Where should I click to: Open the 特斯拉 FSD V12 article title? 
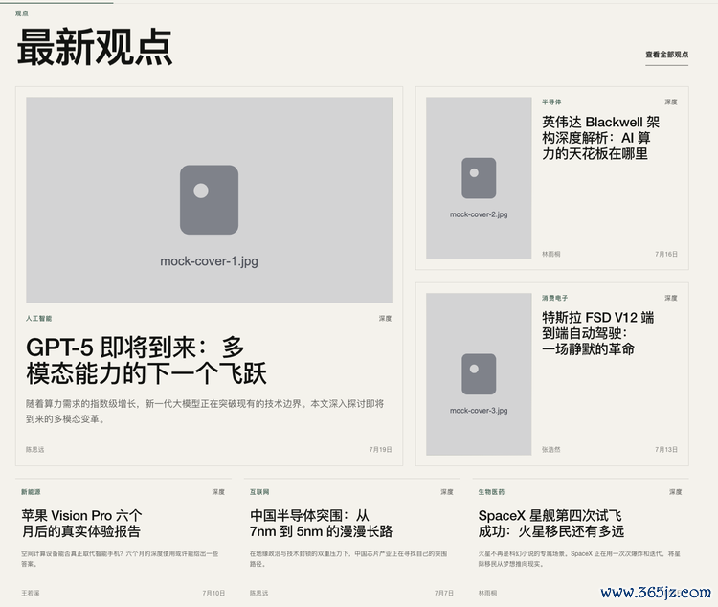pos(598,333)
